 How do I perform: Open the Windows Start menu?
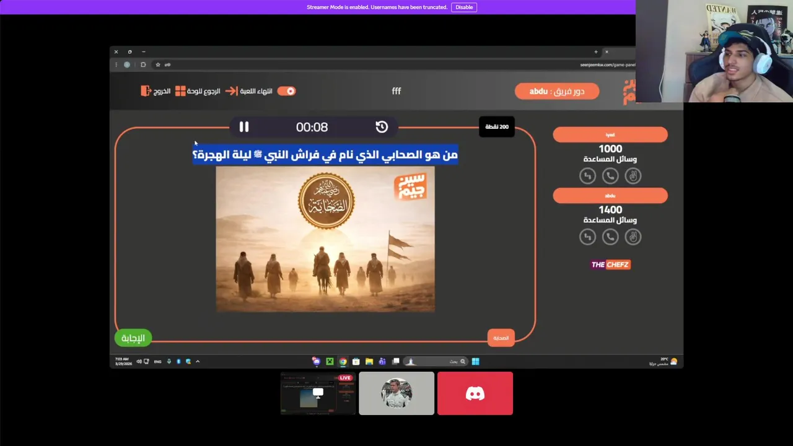pyautogui.click(x=475, y=361)
